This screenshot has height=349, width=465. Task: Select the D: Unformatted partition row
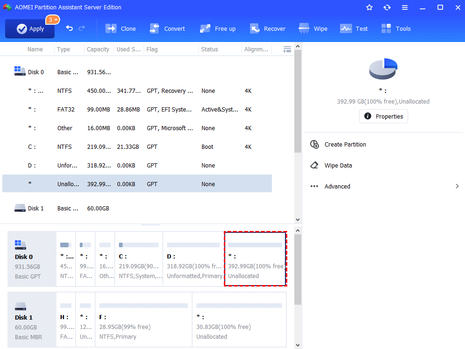[x=137, y=166]
